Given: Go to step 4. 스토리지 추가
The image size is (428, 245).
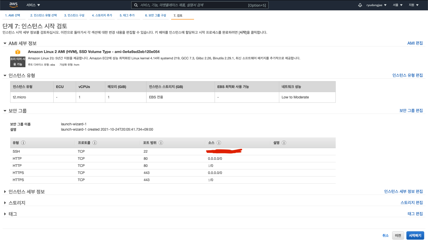Looking at the screenshot, I should (x=102, y=15).
